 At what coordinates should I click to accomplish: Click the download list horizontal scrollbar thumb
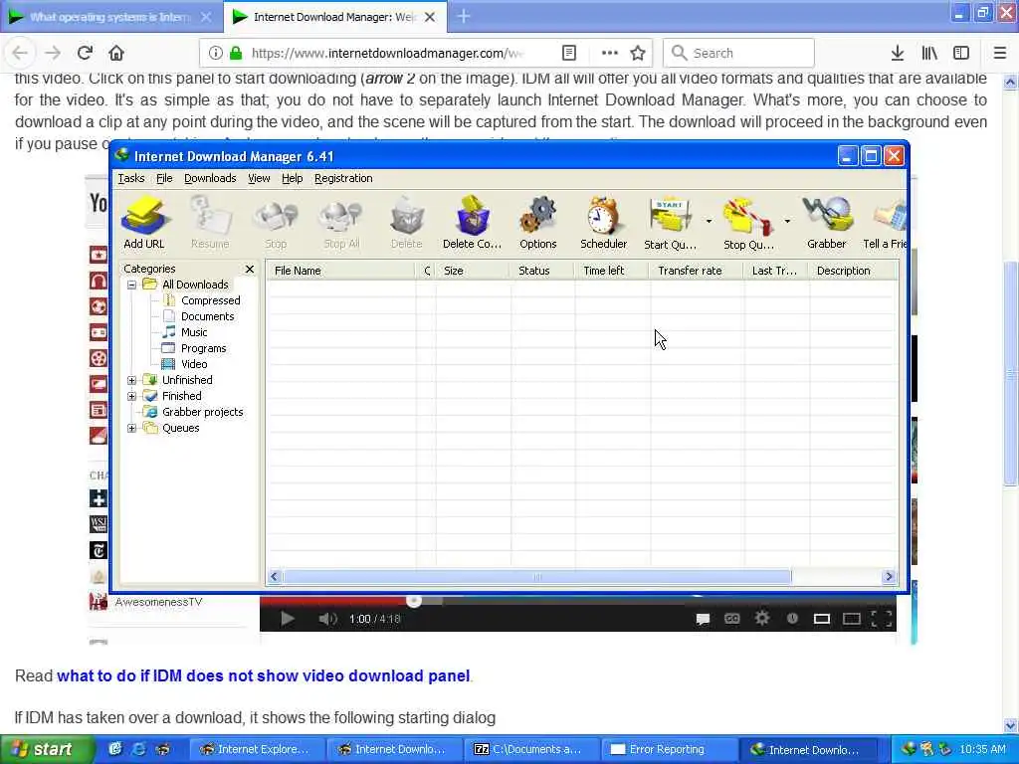pos(537,576)
